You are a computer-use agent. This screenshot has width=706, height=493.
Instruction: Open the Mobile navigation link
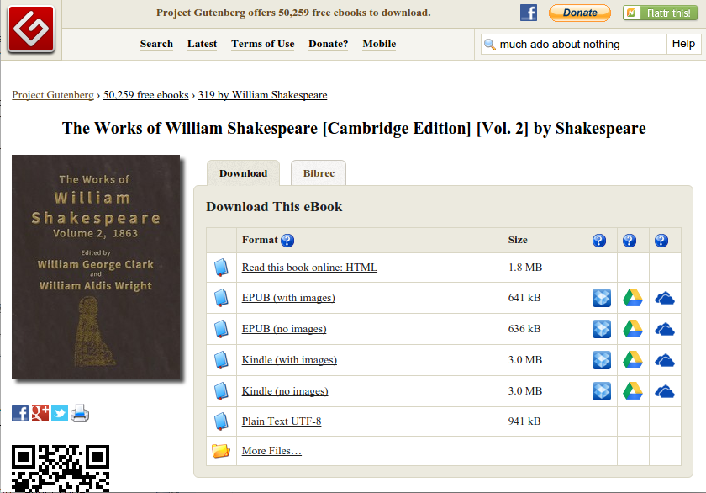pyautogui.click(x=379, y=44)
